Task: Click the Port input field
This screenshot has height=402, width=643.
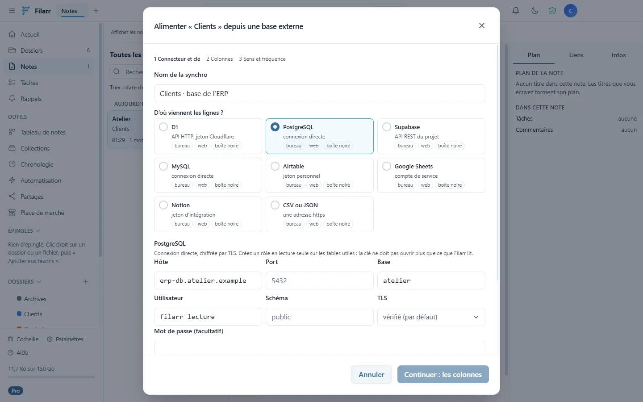Action: (320, 281)
